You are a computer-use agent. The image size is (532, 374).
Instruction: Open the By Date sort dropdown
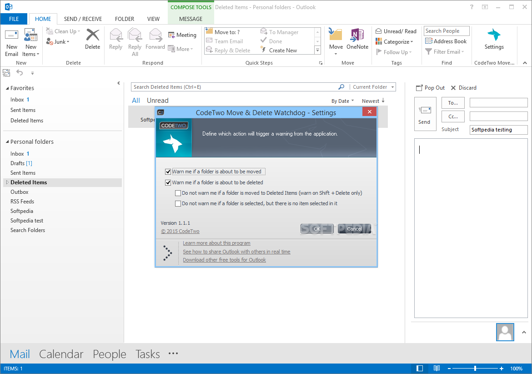coord(343,101)
